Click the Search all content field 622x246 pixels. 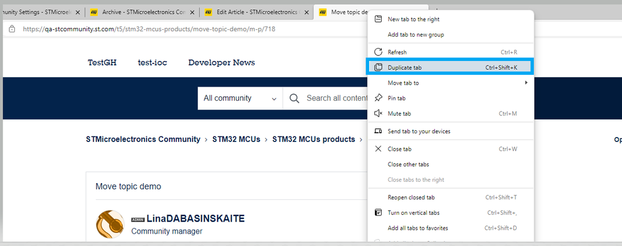click(x=337, y=98)
